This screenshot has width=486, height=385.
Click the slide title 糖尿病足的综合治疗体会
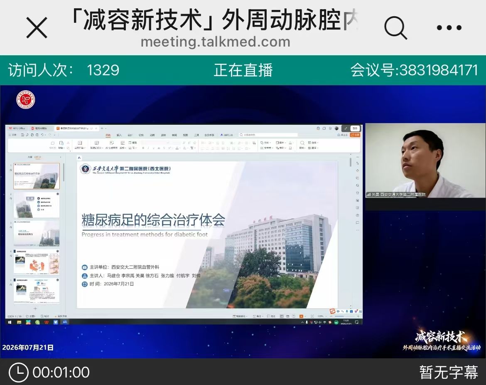pos(153,220)
